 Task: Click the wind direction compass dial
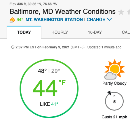pos(114,101)
